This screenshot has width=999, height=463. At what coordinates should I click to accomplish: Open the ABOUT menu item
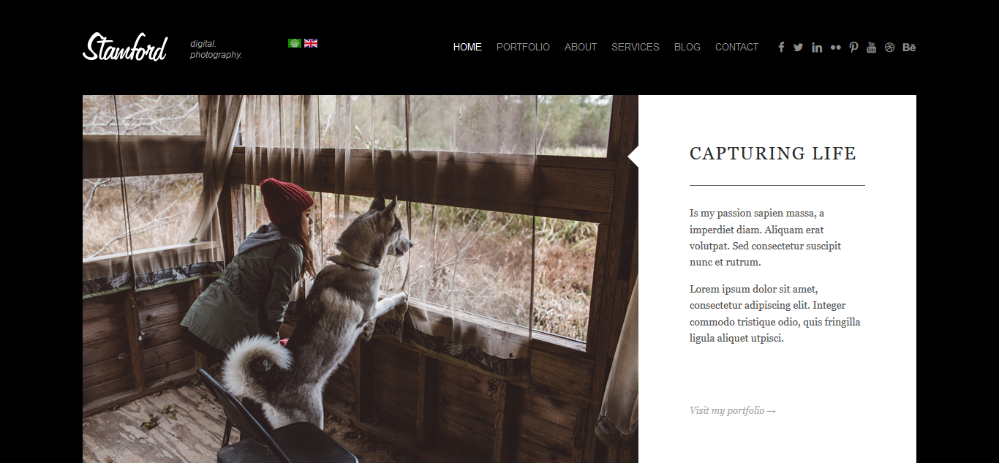[x=581, y=47]
